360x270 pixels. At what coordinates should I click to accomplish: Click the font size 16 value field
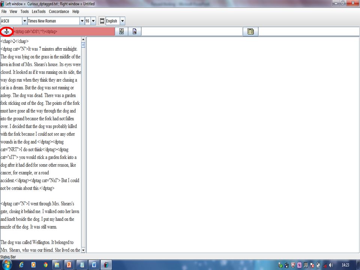click(88, 21)
